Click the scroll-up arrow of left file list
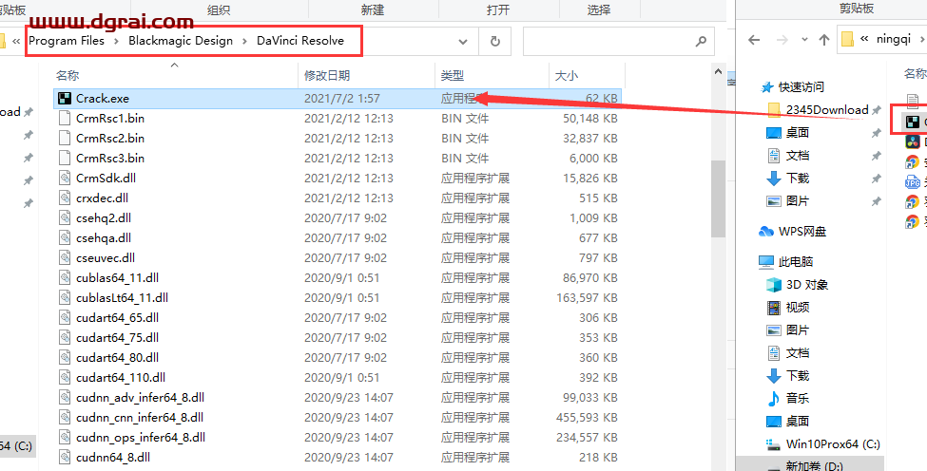 coord(718,71)
